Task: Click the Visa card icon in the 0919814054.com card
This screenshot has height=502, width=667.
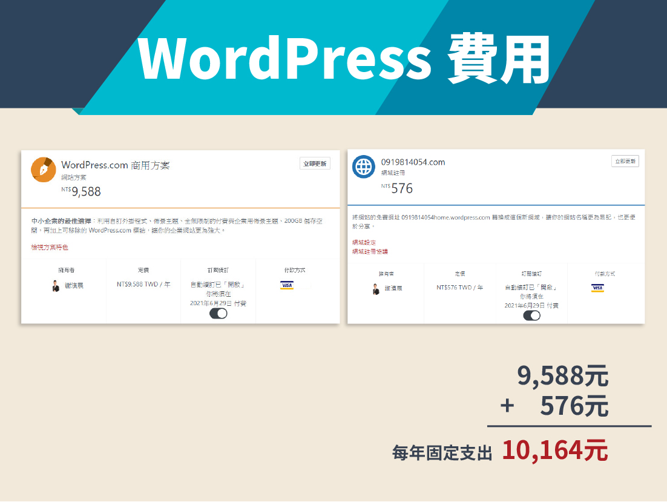Action: pyautogui.click(x=597, y=288)
